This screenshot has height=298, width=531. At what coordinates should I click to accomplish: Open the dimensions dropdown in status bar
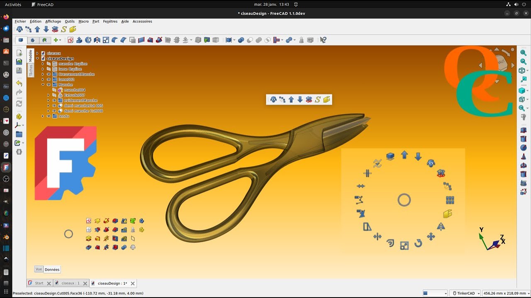click(506, 293)
